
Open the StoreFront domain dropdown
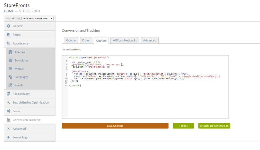37,19
